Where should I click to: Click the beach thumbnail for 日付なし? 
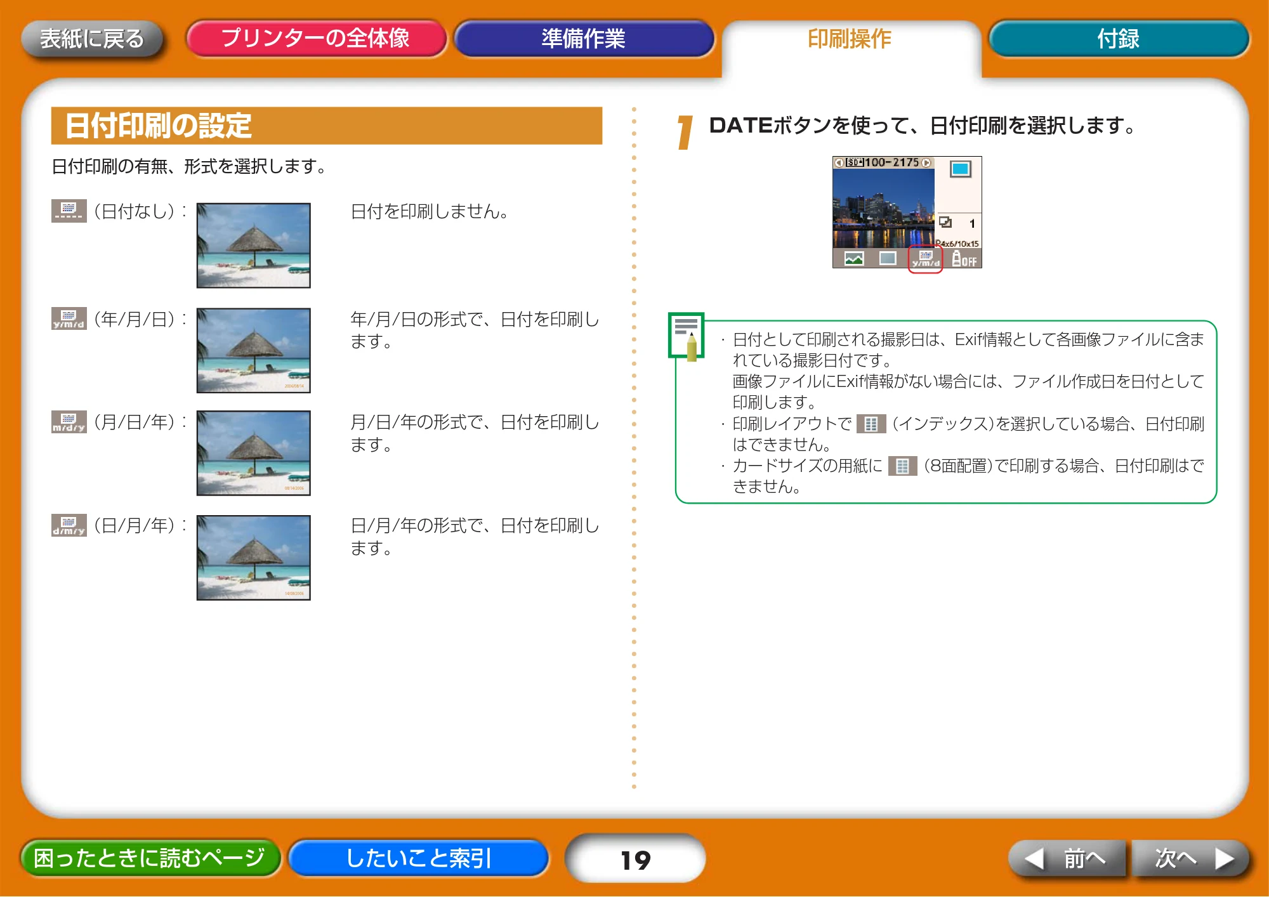pyautogui.click(x=253, y=246)
